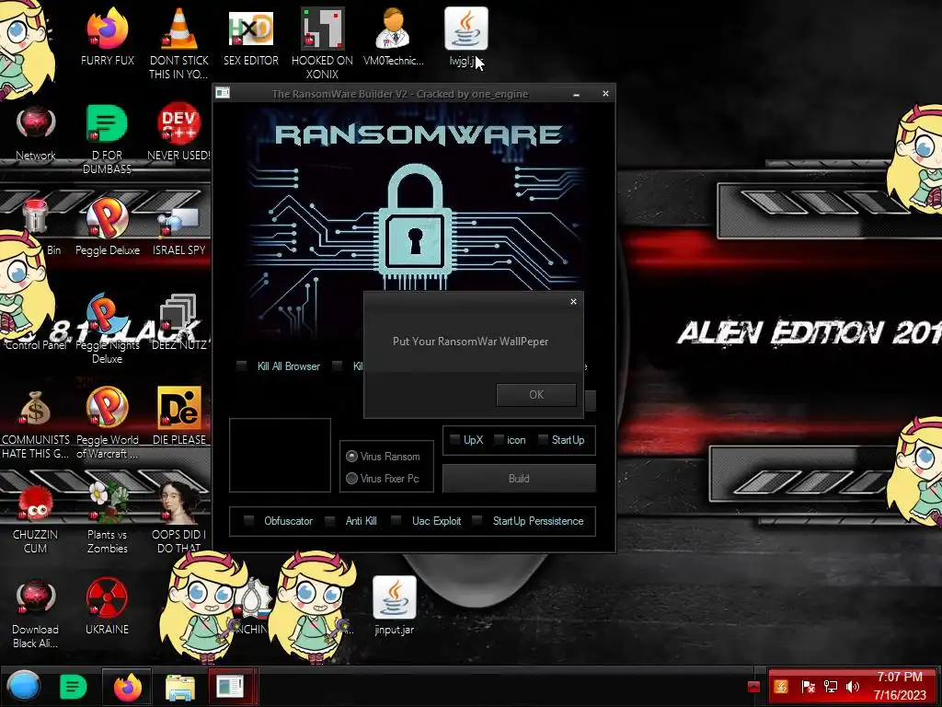Screen dimensions: 942x707
Task: Open the Action Center flag tray icon
Action: coord(808,686)
